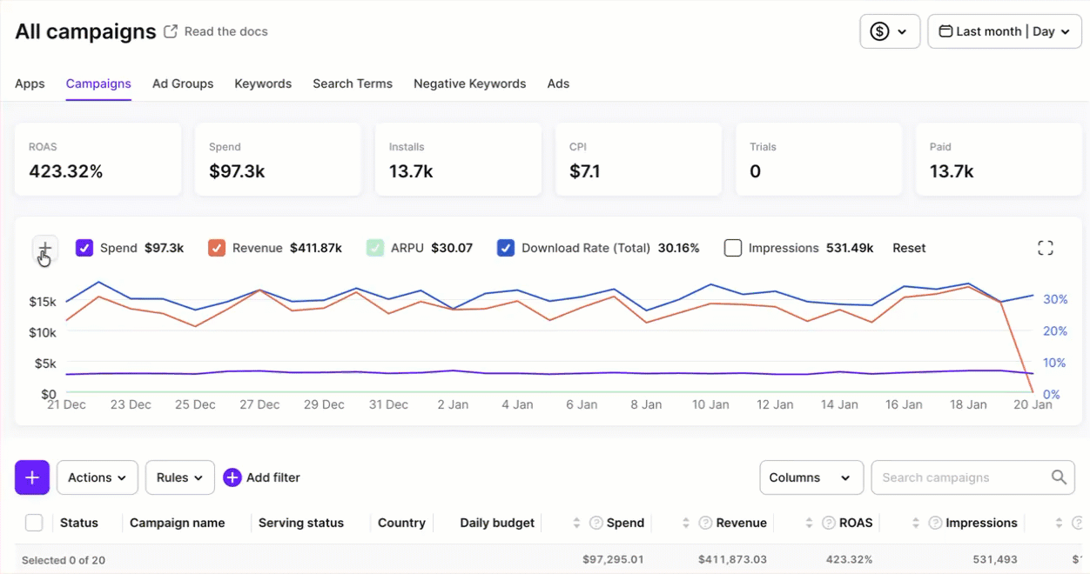Switch to the Keywords tab
Image resolution: width=1090 pixels, height=574 pixels.
click(x=263, y=83)
